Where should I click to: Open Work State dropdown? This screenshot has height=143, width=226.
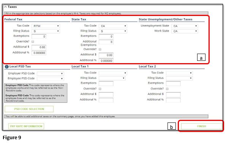point(185,31)
